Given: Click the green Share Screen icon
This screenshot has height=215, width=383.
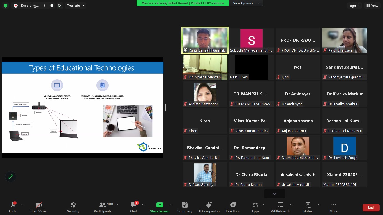Looking at the screenshot, I should pos(160,205).
